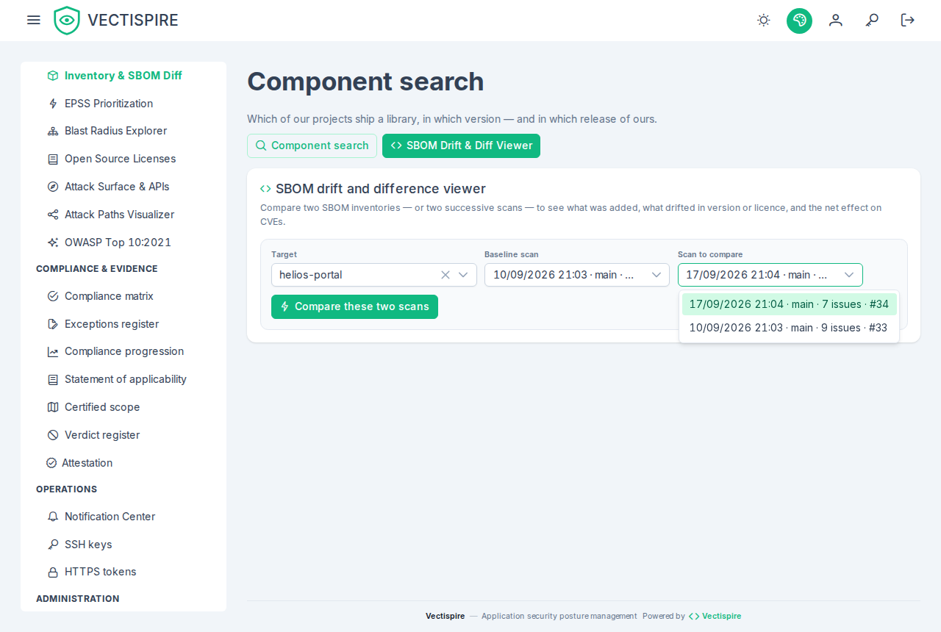Open Notification Center from sidebar
941x632 pixels.
tap(110, 517)
